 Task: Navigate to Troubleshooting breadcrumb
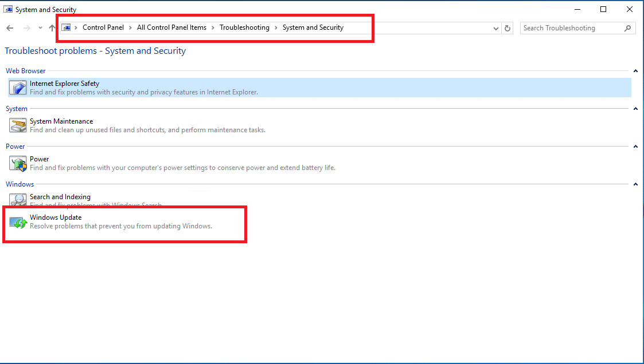[x=244, y=27]
